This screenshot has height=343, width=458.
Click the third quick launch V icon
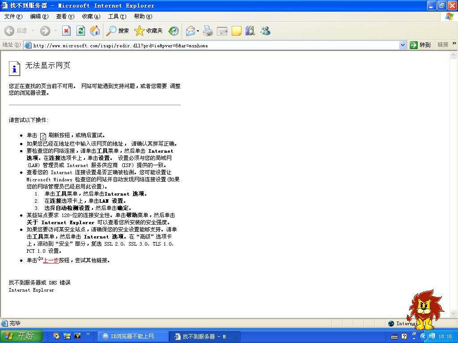pos(77,336)
